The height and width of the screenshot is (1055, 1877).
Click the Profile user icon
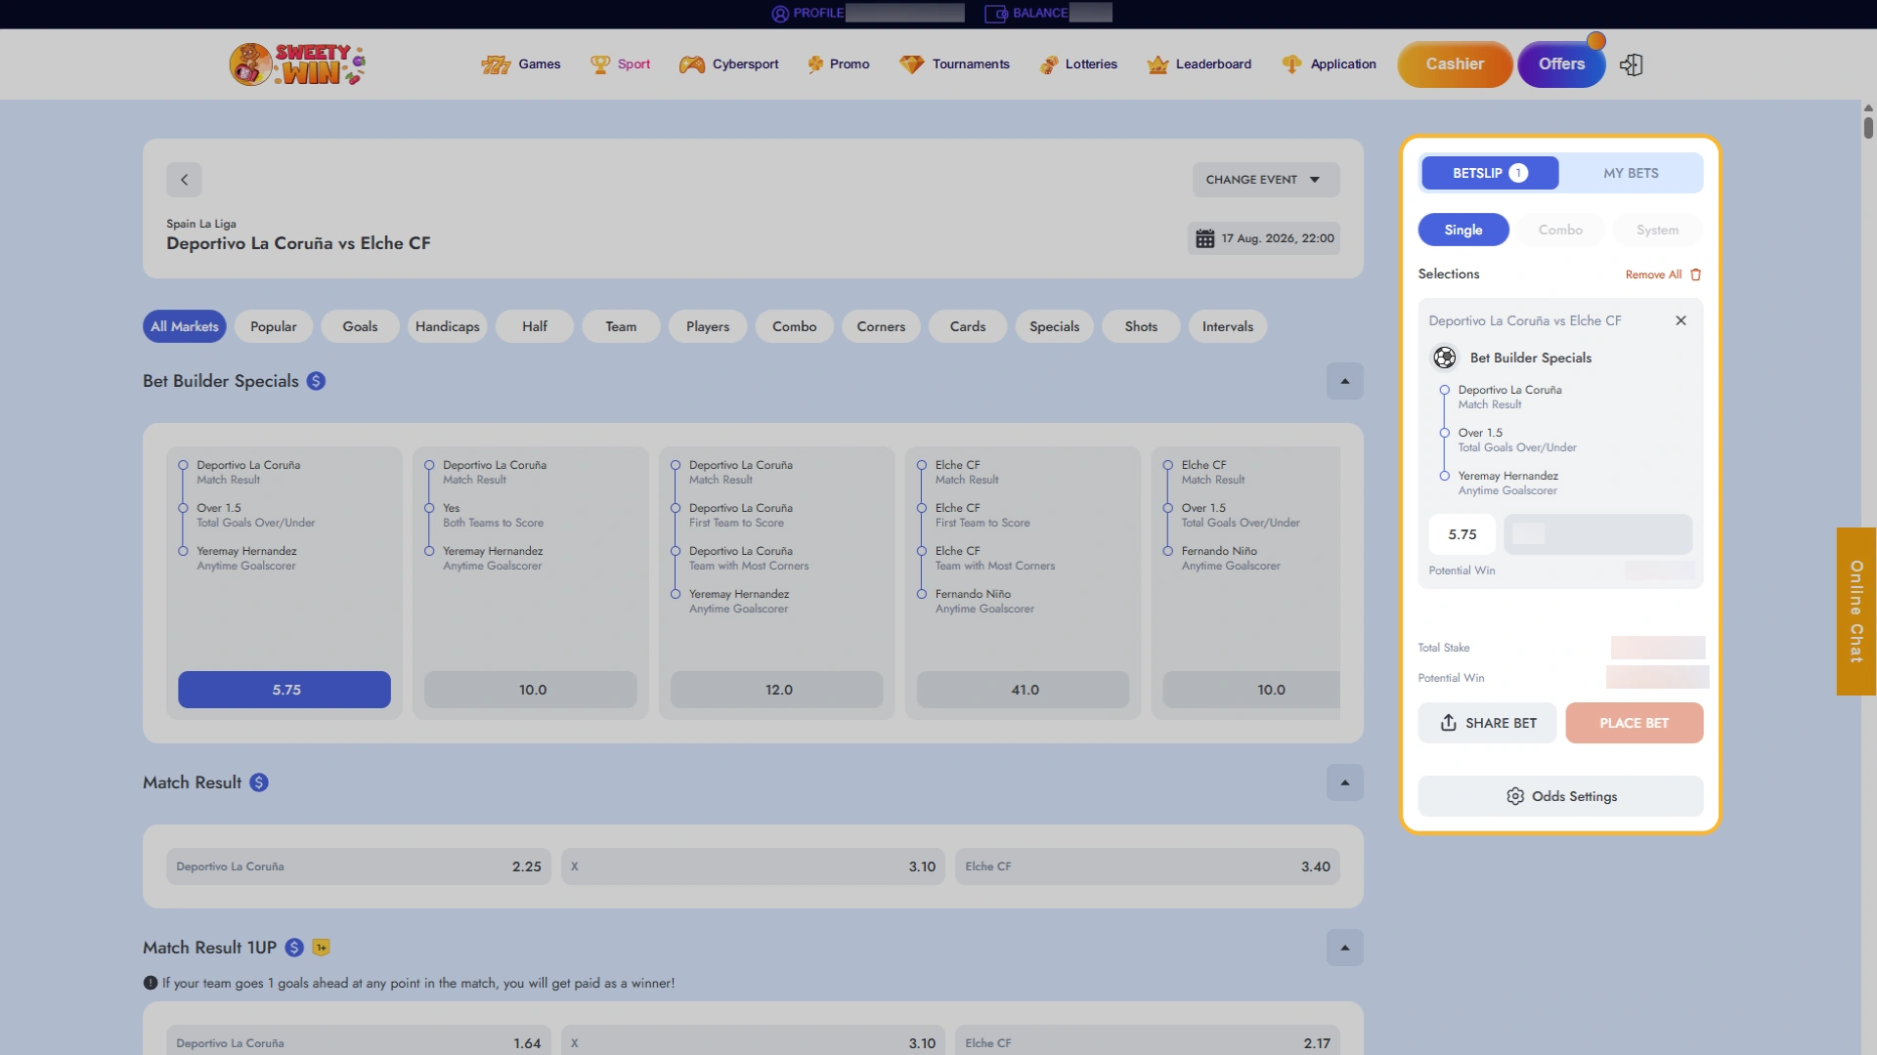pos(780,14)
